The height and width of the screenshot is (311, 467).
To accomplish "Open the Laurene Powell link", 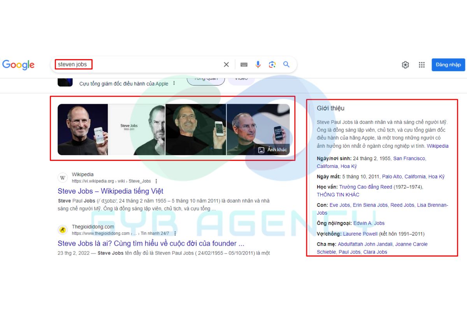I will (x=360, y=234).
